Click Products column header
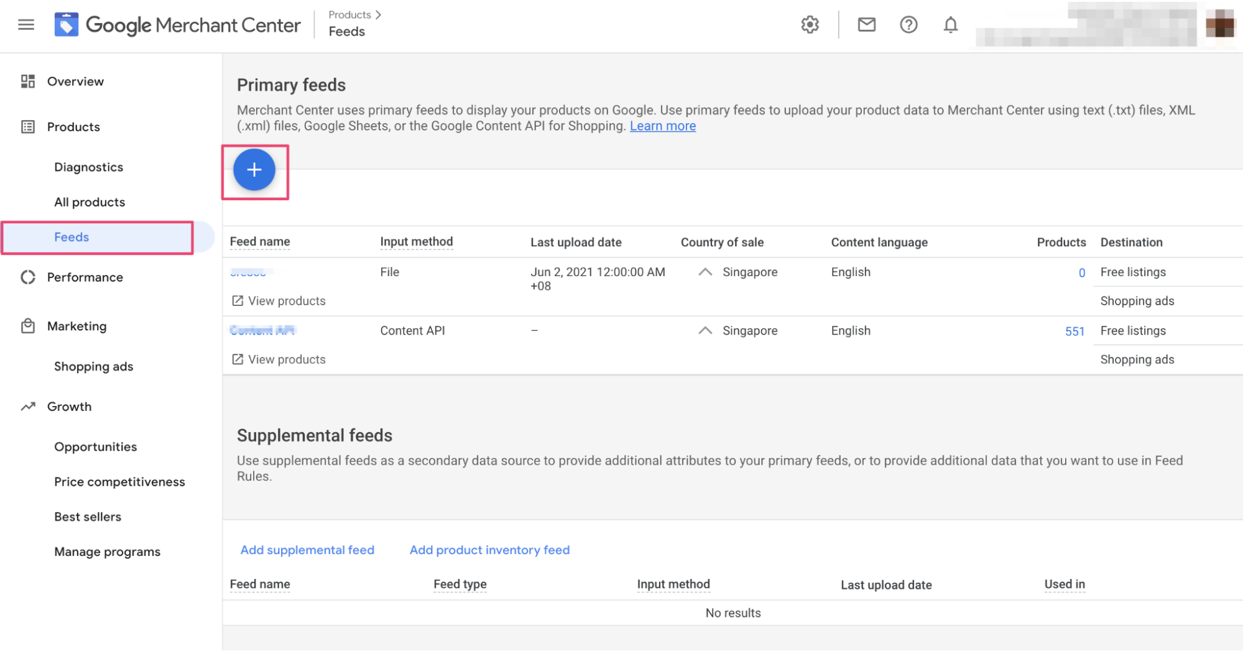 click(1061, 242)
